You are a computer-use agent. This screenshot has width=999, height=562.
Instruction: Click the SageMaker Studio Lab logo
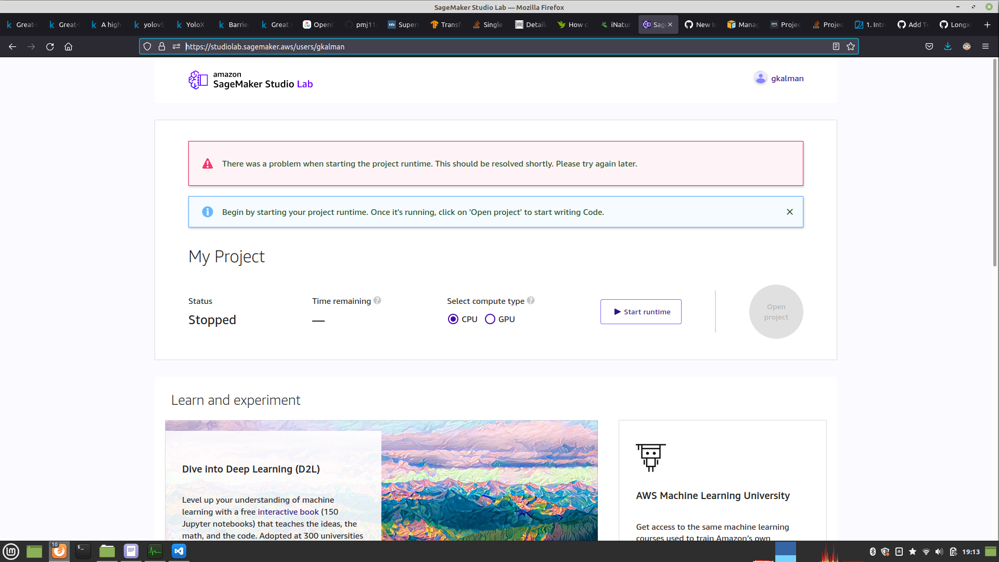(x=250, y=80)
